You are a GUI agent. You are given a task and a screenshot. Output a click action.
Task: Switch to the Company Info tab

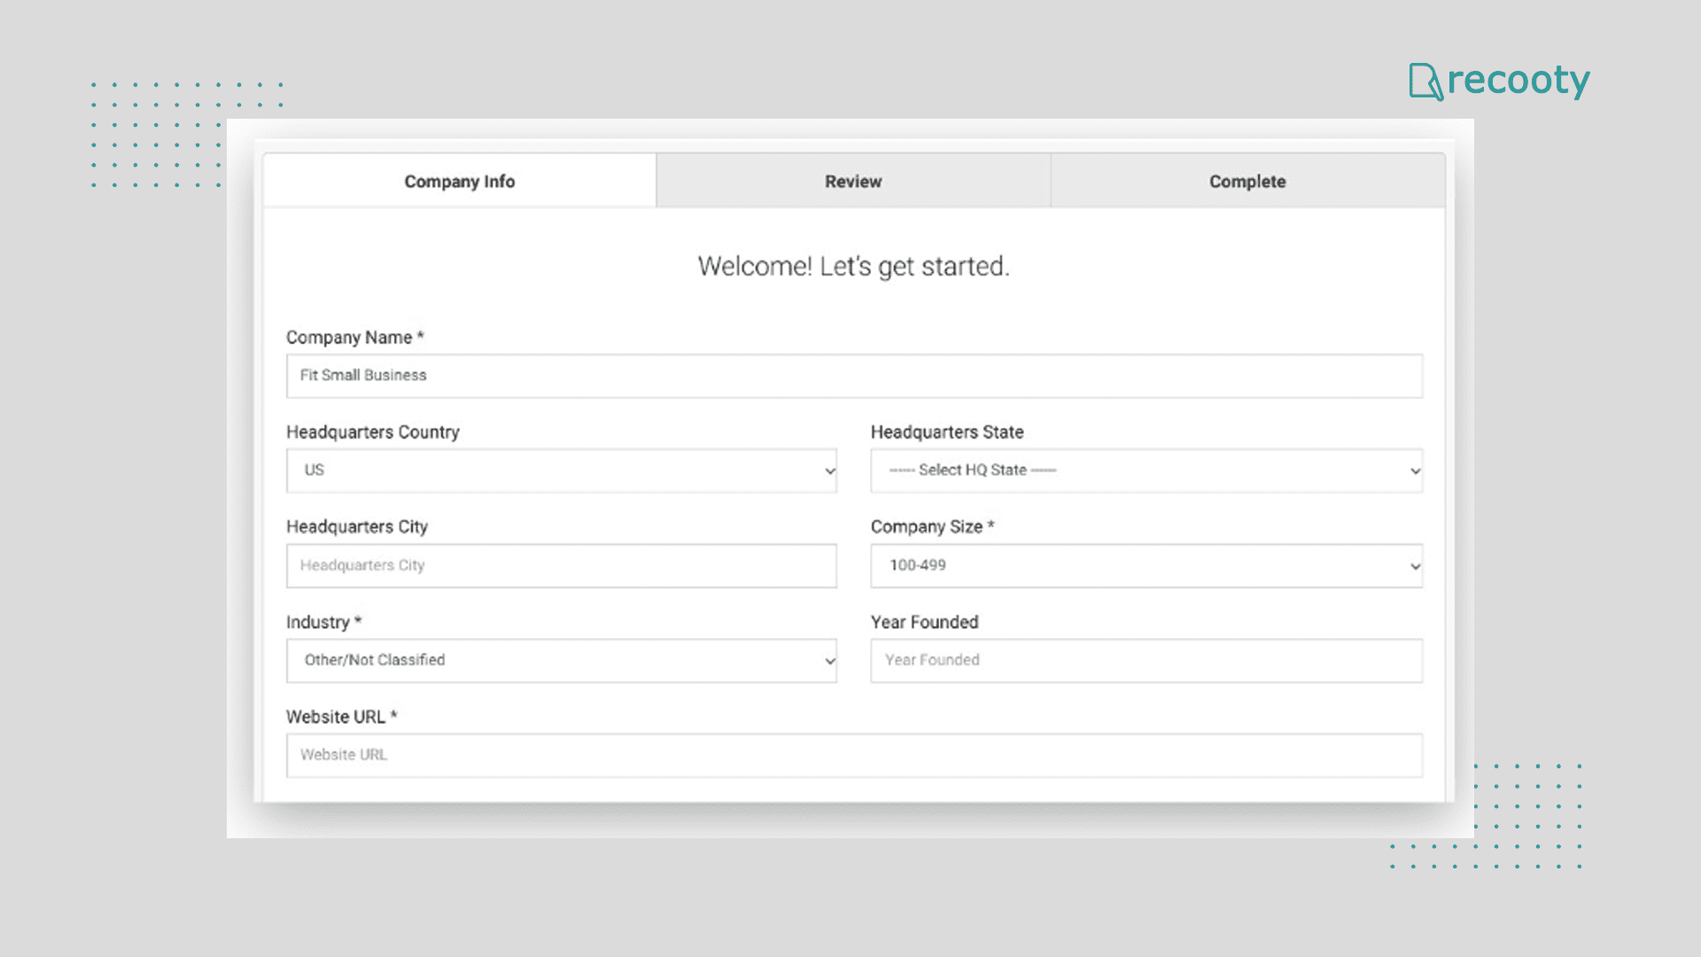tap(459, 182)
